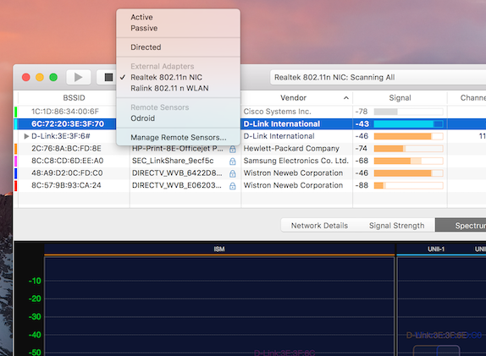Sort by the Vendor column header
Image resolution: width=486 pixels, height=356 pixels.
click(x=293, y=98)
